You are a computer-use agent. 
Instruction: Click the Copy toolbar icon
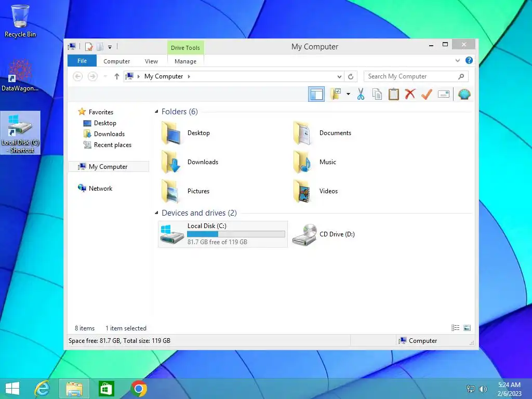377,94
